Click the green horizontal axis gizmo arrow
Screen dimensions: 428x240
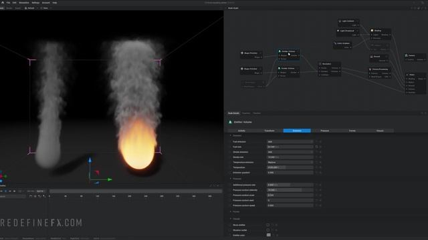[x=109, y=179]
